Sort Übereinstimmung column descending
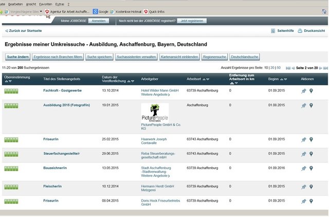Screen dimensions: 329x217 click(10, 81)
